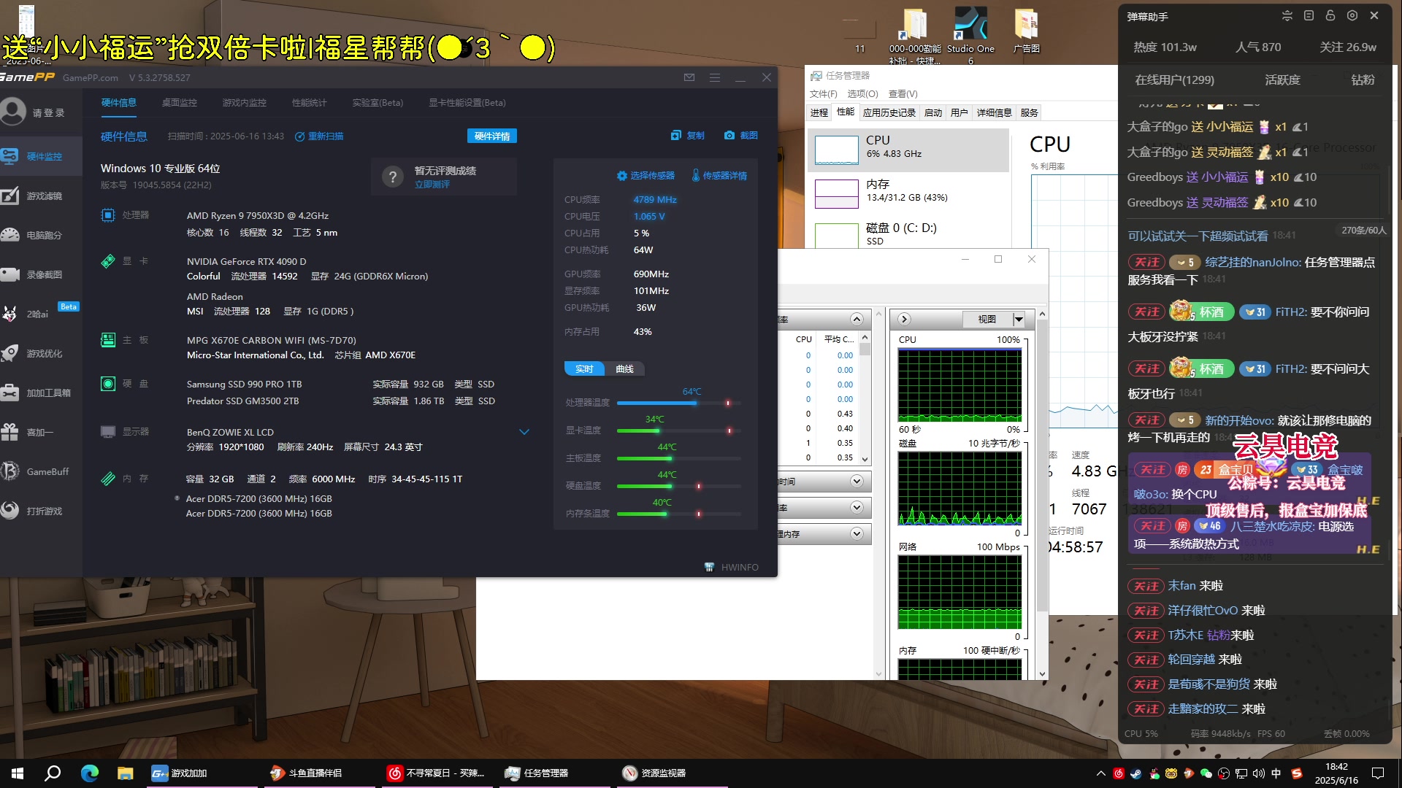
Task: Select the 磁盘 0 (C: D:) performance item
Action: tap(908, 235)
